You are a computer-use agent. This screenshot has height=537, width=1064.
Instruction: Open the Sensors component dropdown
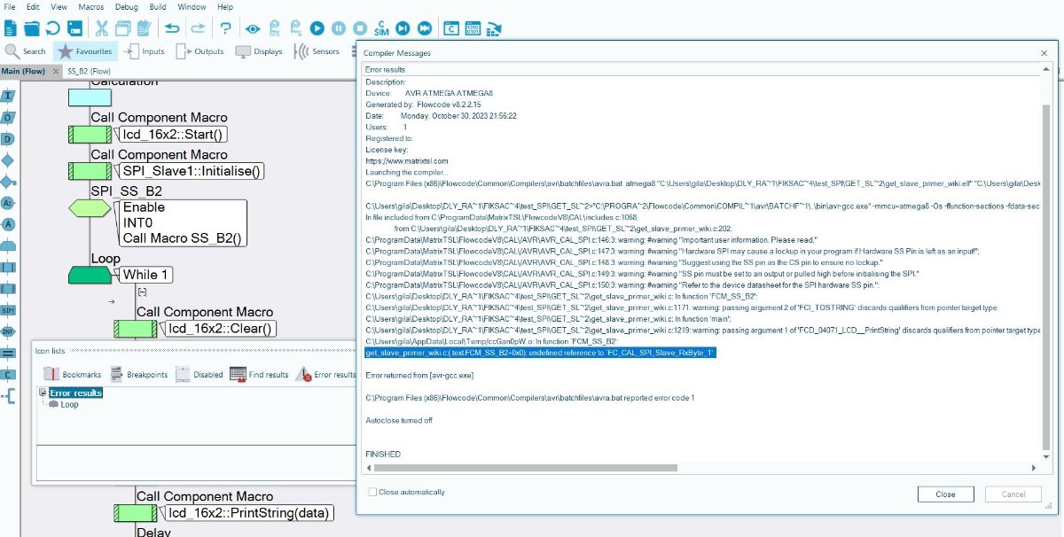pos(317,51)
